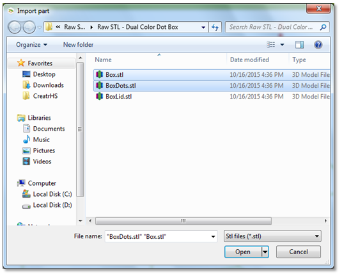Select Desktop in the navigation pane

[44, 74]
